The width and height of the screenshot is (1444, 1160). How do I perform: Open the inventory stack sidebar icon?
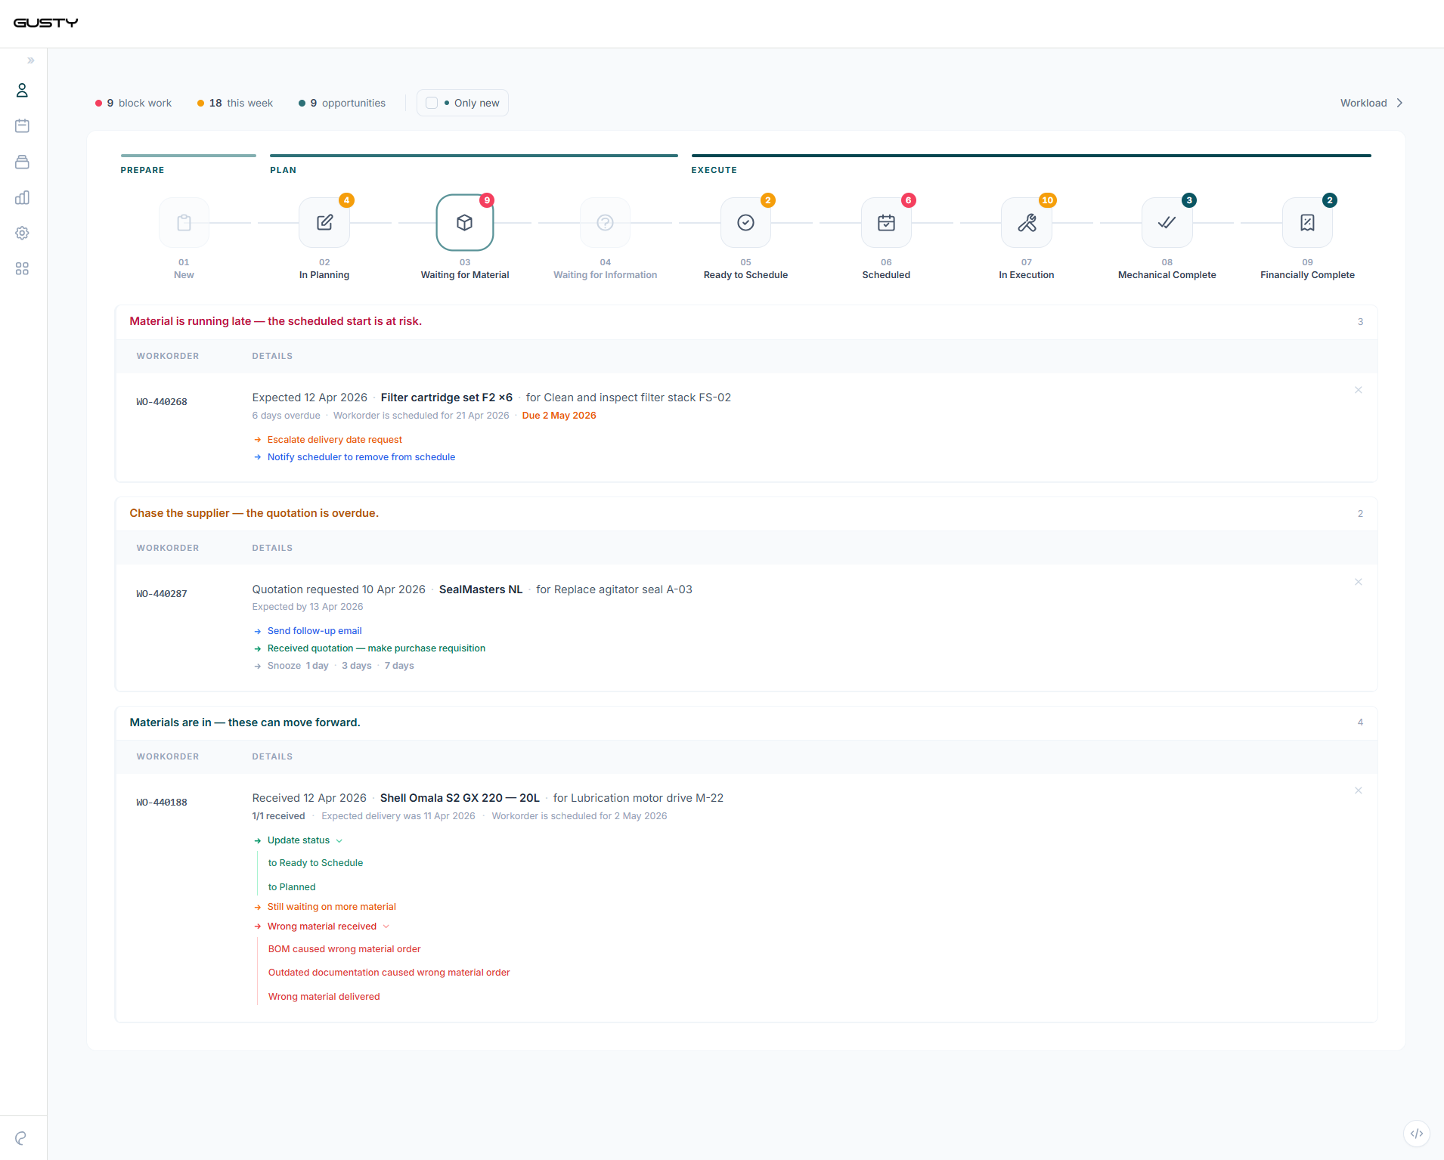[22, 162]
